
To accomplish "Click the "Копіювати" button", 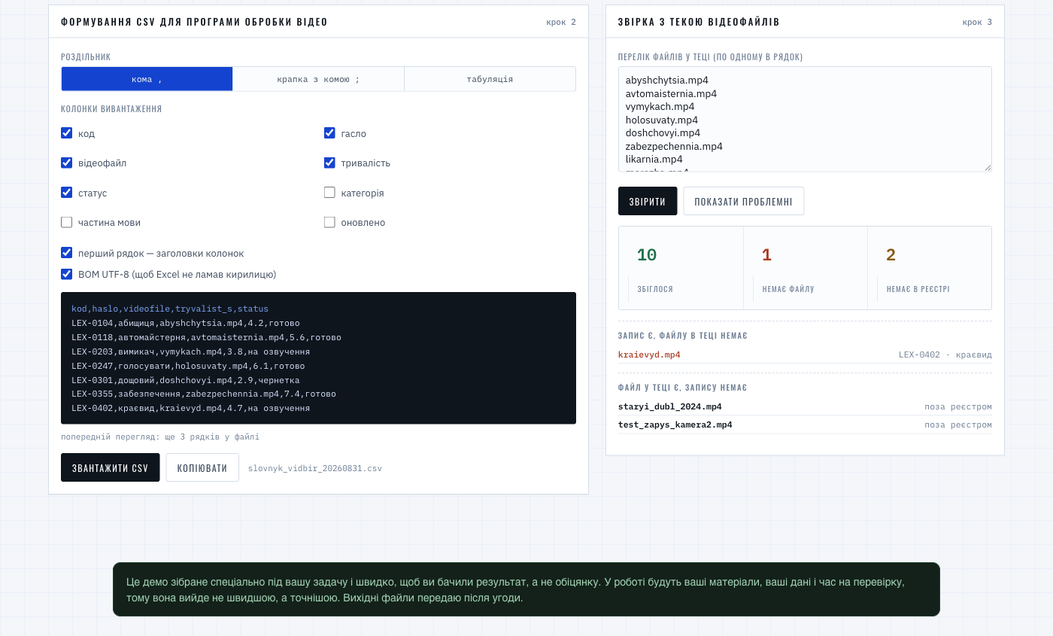I will tap(202, 467).
